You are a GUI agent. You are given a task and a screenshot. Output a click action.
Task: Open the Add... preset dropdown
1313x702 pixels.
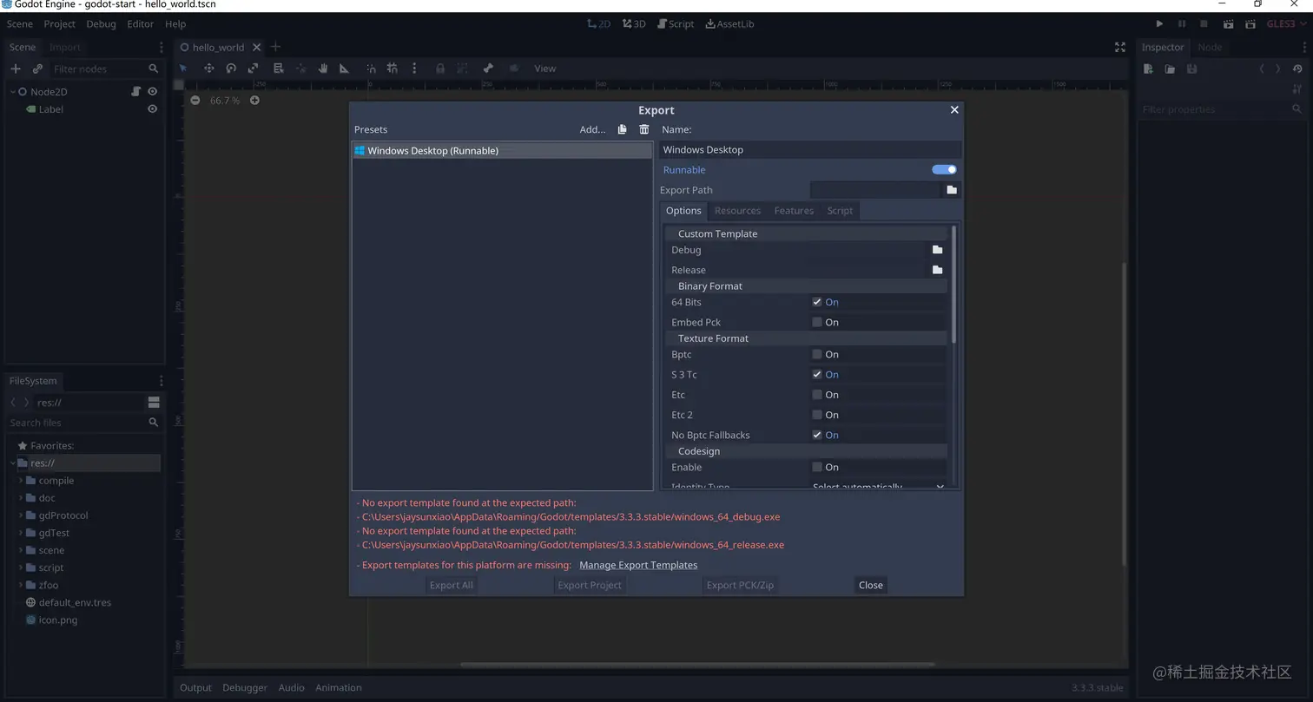pos(593,129)
